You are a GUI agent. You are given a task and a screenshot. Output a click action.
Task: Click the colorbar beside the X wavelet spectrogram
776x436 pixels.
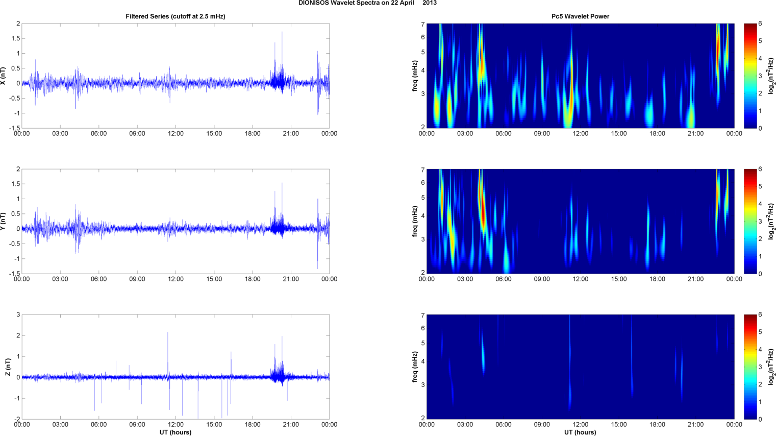click(x=750, y=76)
